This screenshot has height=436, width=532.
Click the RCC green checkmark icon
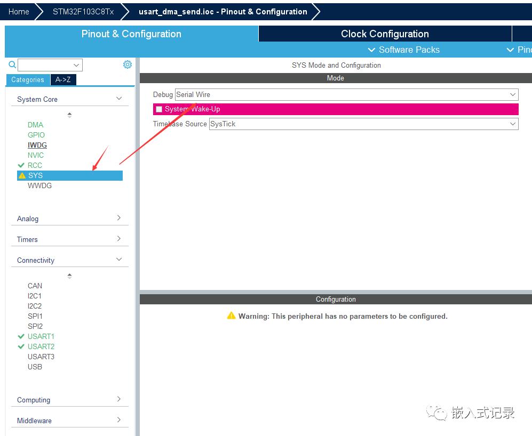coord(21,165)
